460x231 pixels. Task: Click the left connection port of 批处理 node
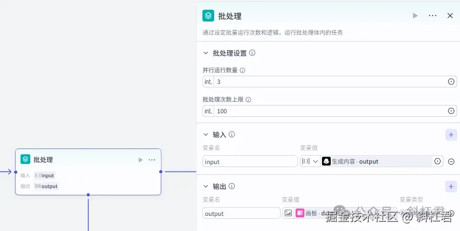16,172
